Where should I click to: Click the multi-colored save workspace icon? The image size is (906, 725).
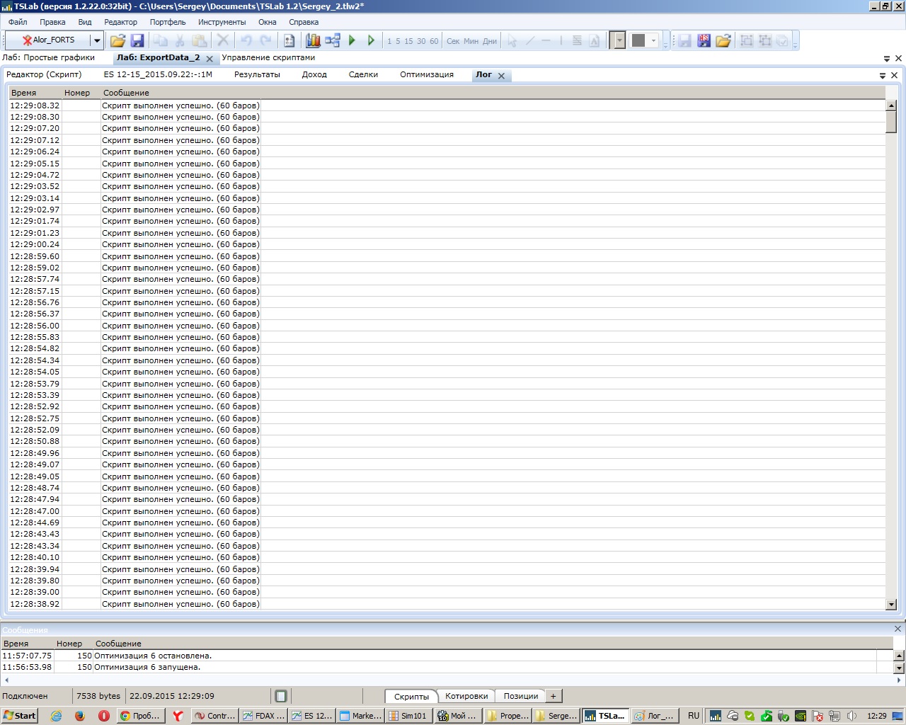coord(704,40)
